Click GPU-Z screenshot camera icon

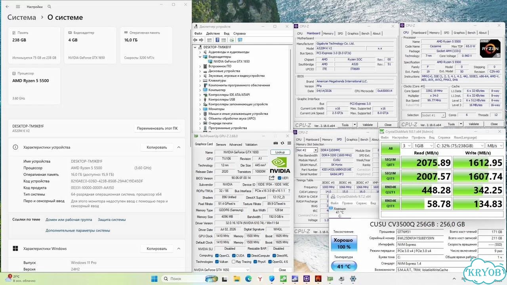point(276,143)
